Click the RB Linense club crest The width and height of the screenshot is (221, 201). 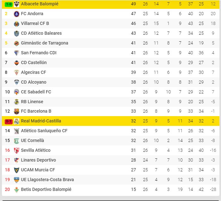click(x=17, y=102)
